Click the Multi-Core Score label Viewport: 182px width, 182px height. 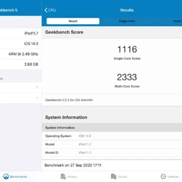[127, 86]
